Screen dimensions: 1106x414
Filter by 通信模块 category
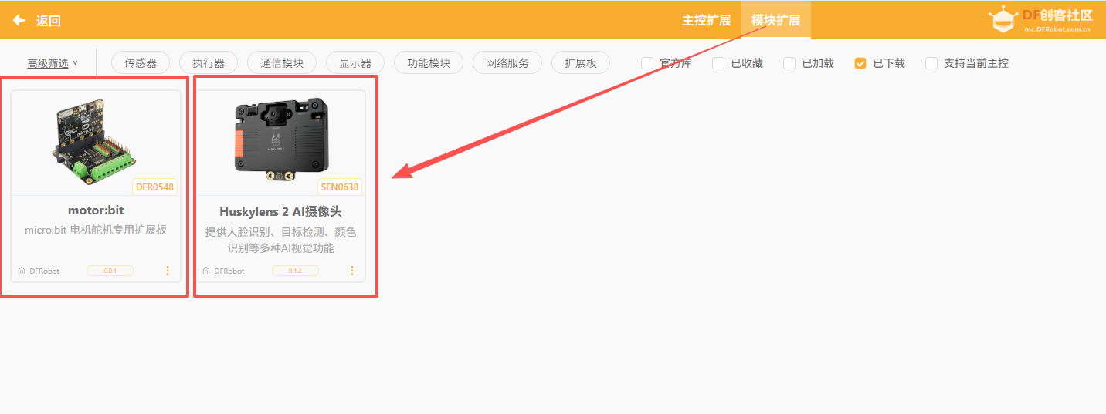click(282, 63)
